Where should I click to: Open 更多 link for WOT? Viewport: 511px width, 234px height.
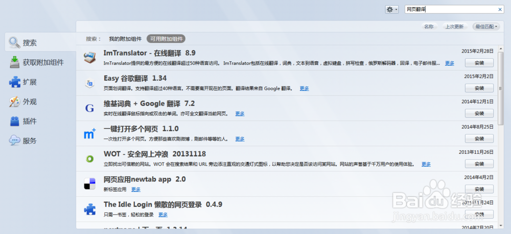426,164
